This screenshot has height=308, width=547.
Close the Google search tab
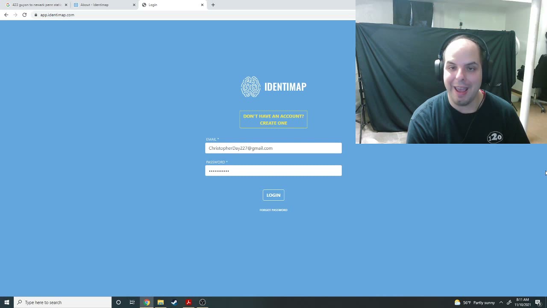[66, 5]
